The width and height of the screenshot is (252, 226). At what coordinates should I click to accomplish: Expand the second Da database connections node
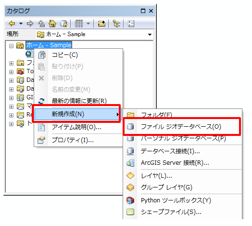pos(11,89)
